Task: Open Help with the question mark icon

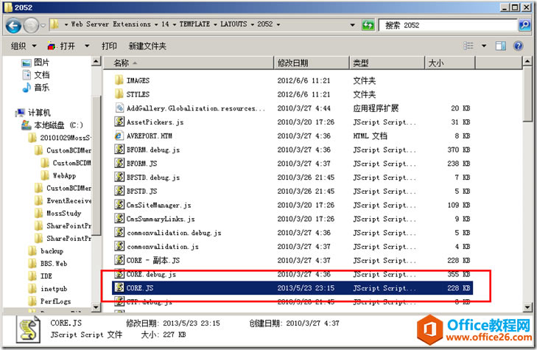Action: pos(518,46)
